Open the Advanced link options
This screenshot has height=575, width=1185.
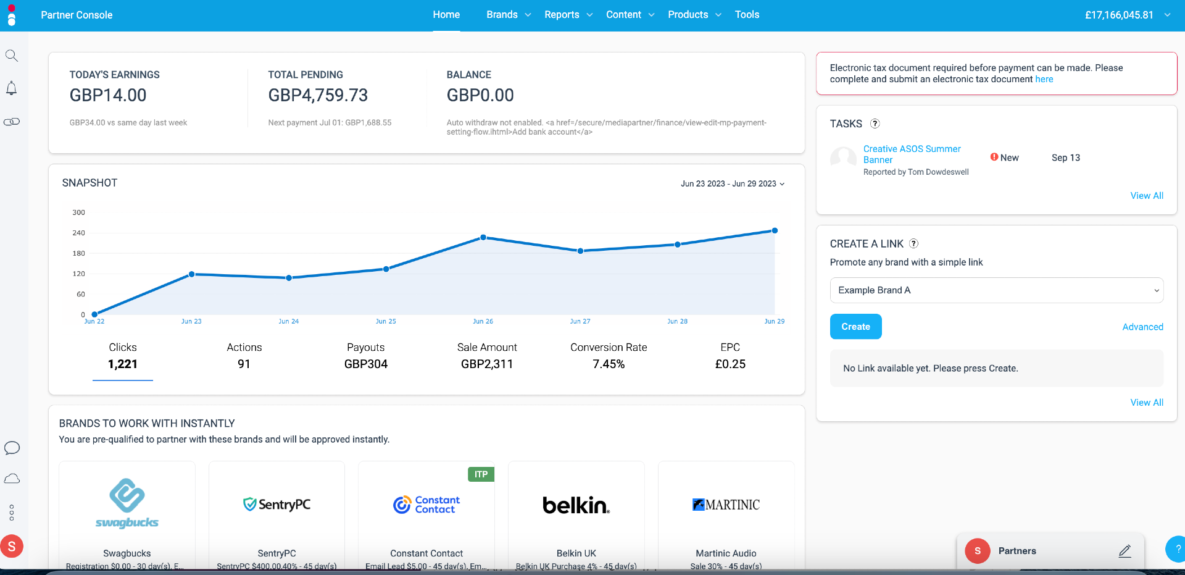click(x=1142, y=327)
